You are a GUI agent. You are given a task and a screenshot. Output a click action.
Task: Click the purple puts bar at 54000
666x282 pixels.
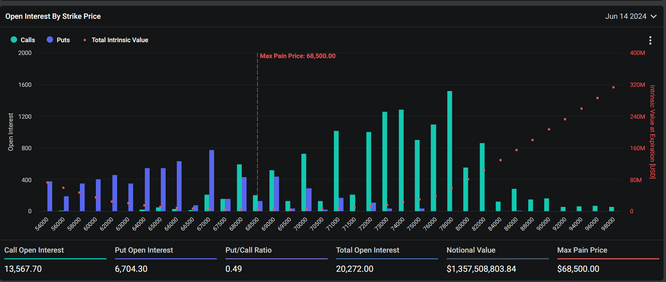point(50,196)
